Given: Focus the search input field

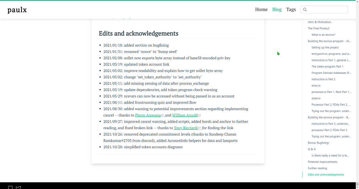Looking at the screenshot, I should click(x=324, y=10).
